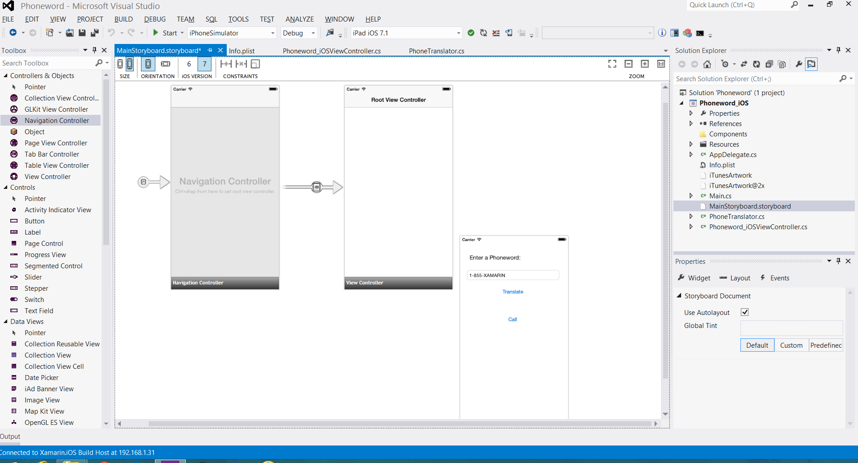Select the landscape orientation icon

pos(166,64)
